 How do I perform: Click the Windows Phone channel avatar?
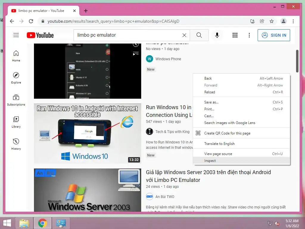coord(150,59)
